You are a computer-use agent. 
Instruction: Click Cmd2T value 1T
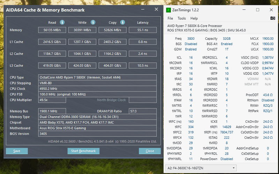[227, 49]
